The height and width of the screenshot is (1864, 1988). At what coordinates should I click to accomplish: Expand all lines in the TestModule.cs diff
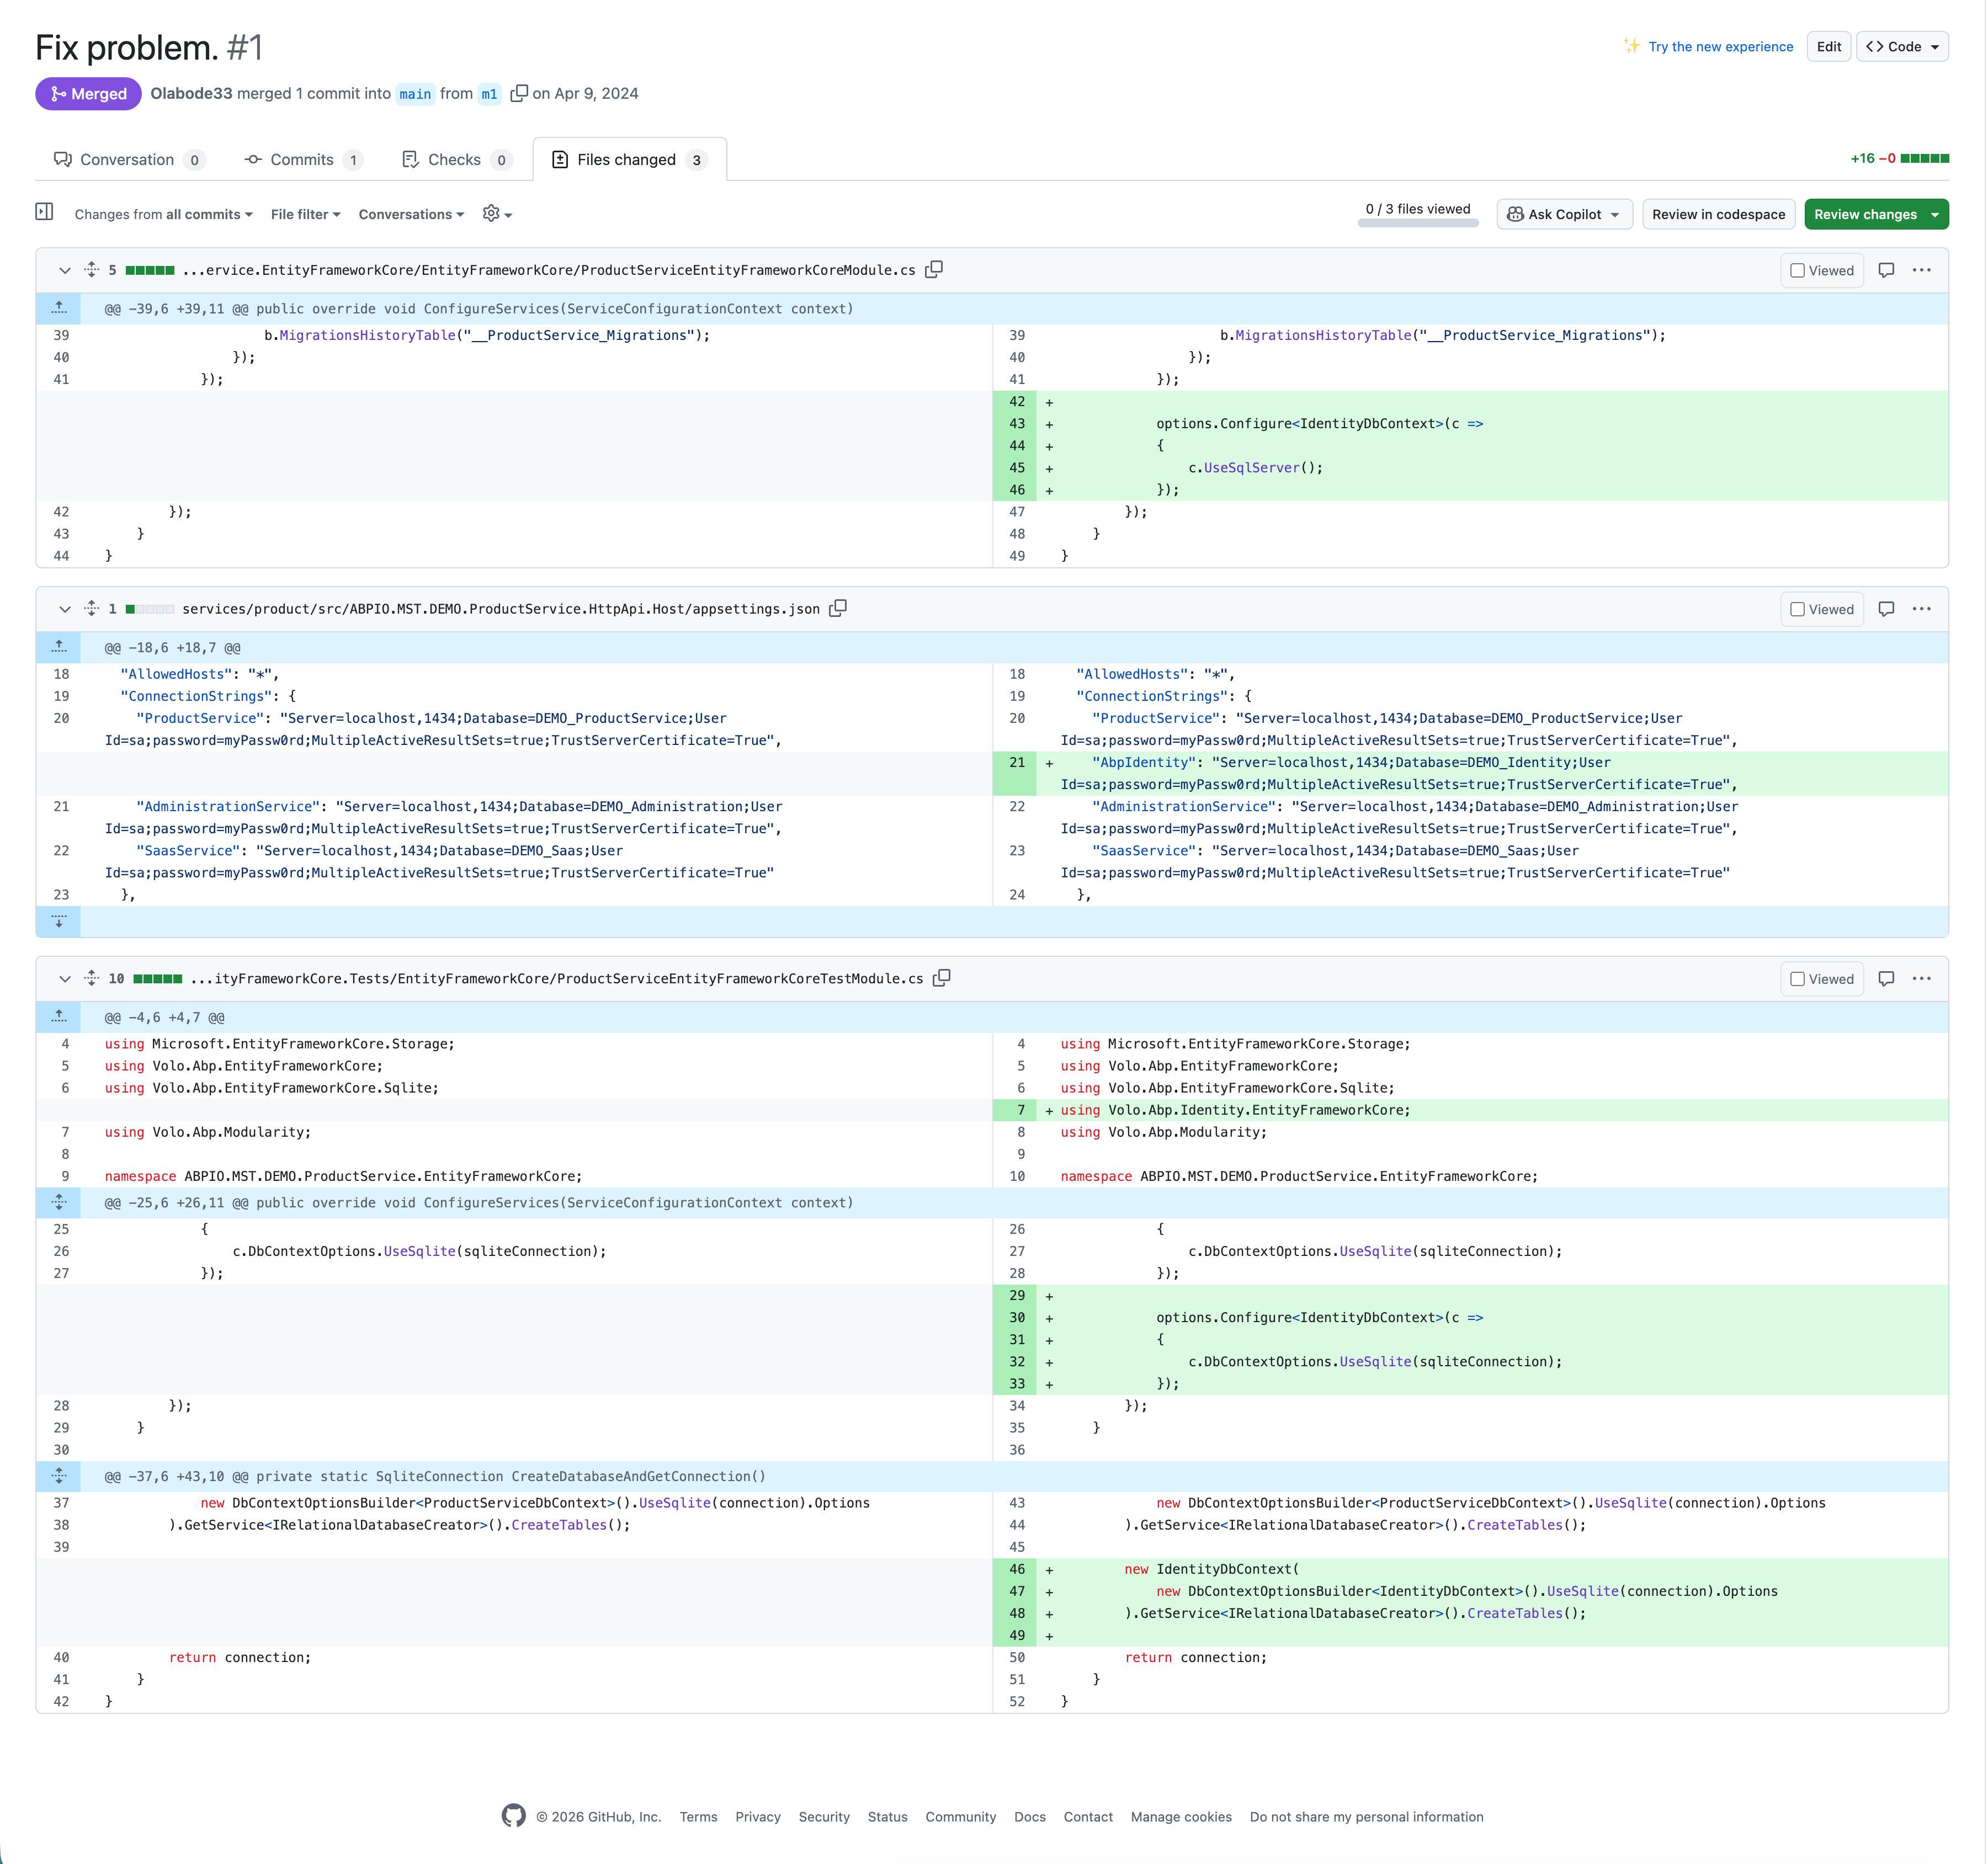(91, 978)
